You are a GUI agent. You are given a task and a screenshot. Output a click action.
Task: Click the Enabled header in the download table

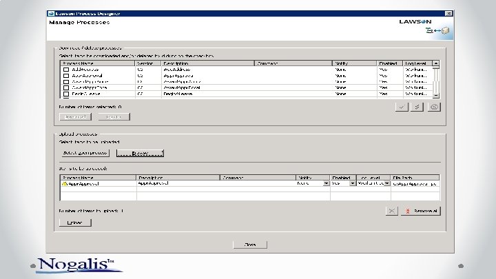(390, 63)
